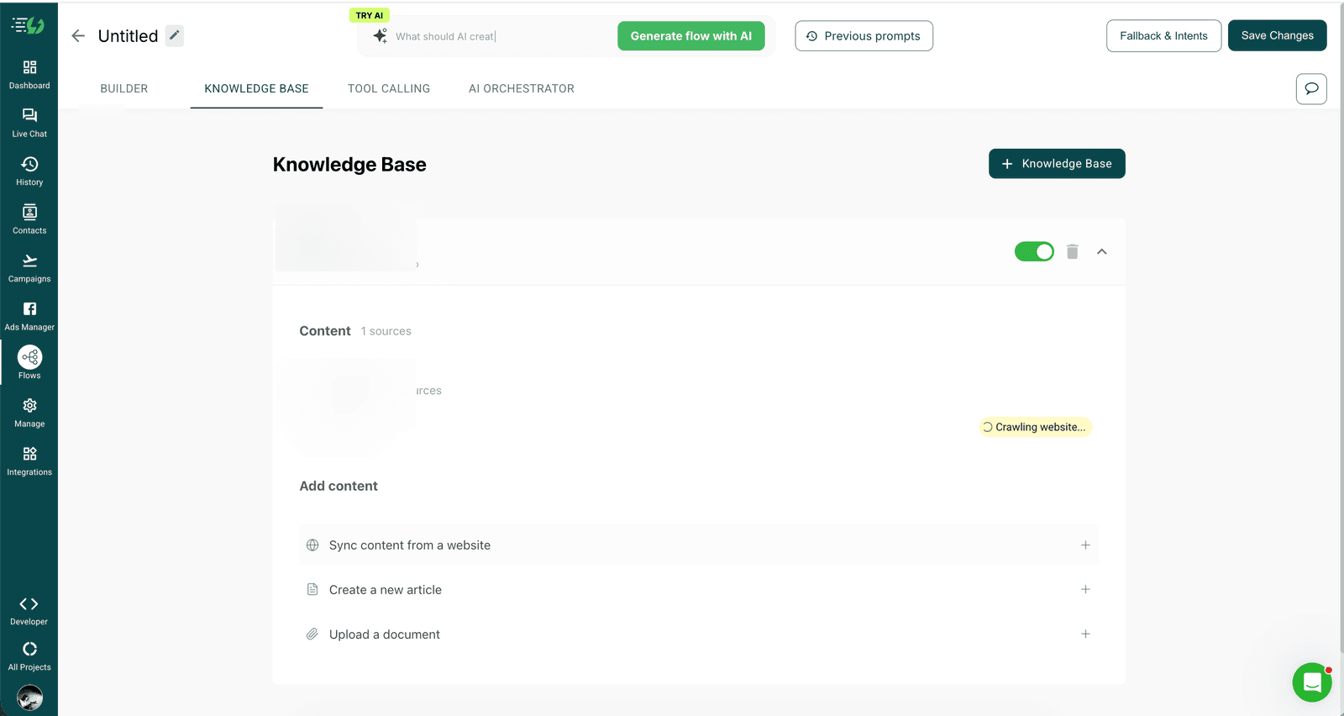Click Save Changes button
Viewport: 1344px width, 716px height.
point(1277,35)
